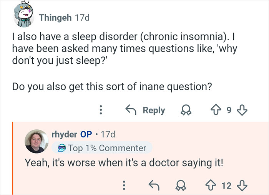269x195 pixels.
Task: Downvote Thingeh's insomnia comment
Action: click(241, 111)
